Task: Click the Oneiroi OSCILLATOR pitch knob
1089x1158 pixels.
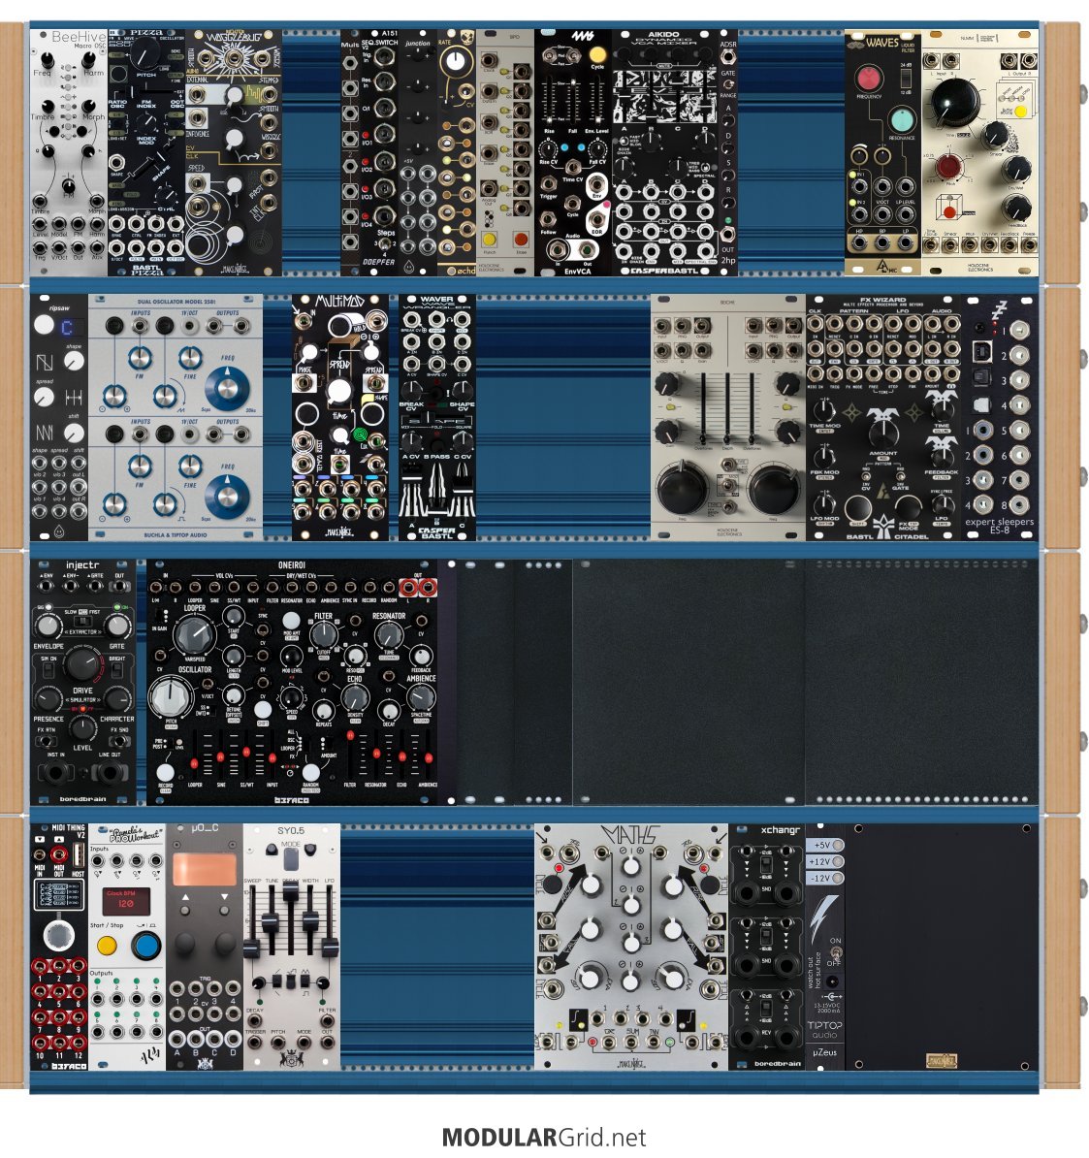Action: click(171, 697)
